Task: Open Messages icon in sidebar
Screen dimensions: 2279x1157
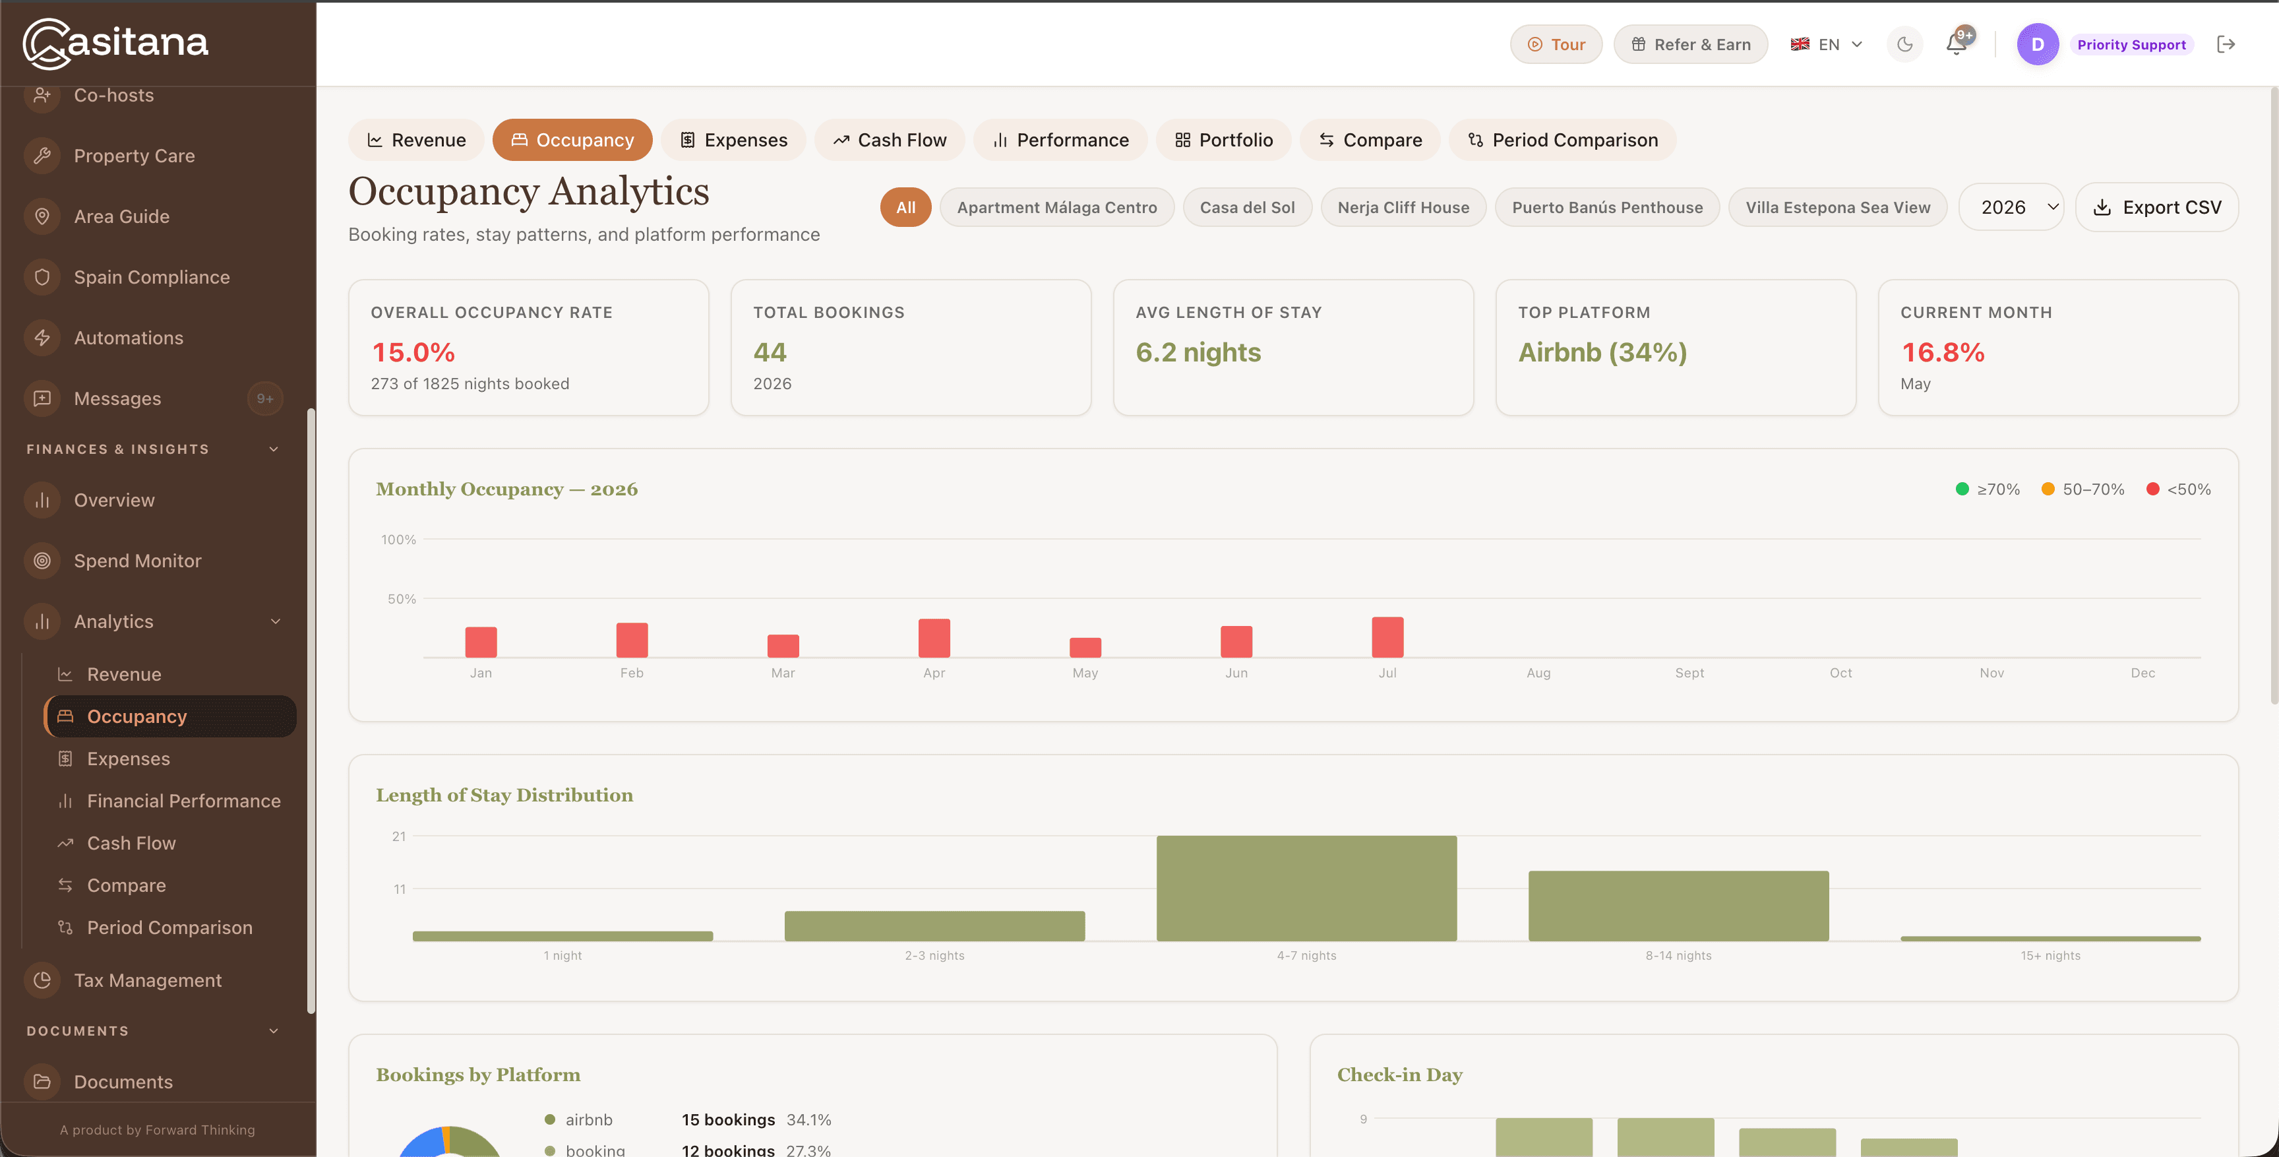Action: coord(42,398)
